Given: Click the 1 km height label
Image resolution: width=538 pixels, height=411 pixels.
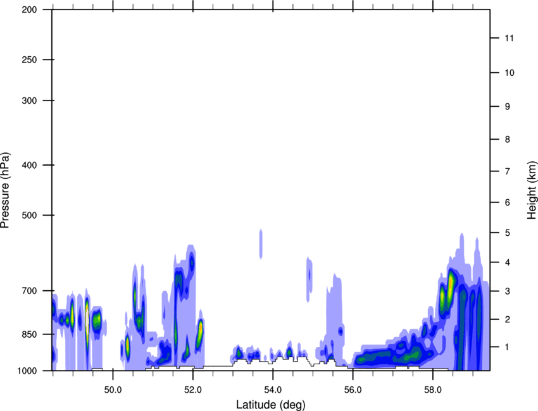Looking at the screenshot, I should (x=508, y=347).
